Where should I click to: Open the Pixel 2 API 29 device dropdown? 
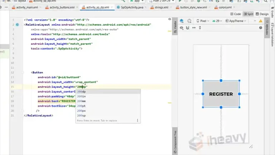click(x=161, y=1)
